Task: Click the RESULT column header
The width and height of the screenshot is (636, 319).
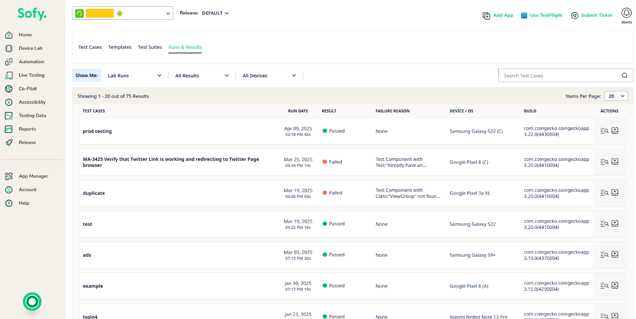Action: 329,111
